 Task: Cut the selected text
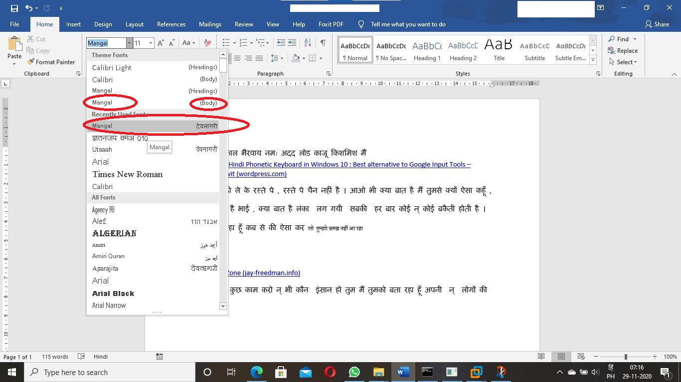point(36,39)
